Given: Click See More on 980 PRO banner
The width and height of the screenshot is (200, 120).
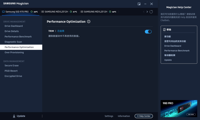Looking at the screenshot, I should (x=191, y=115).
